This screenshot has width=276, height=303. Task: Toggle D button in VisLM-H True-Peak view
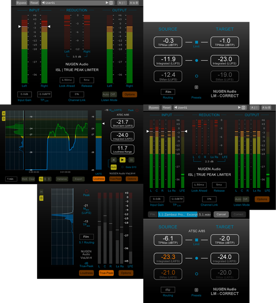pyautogui.click(x=41, y=198)
